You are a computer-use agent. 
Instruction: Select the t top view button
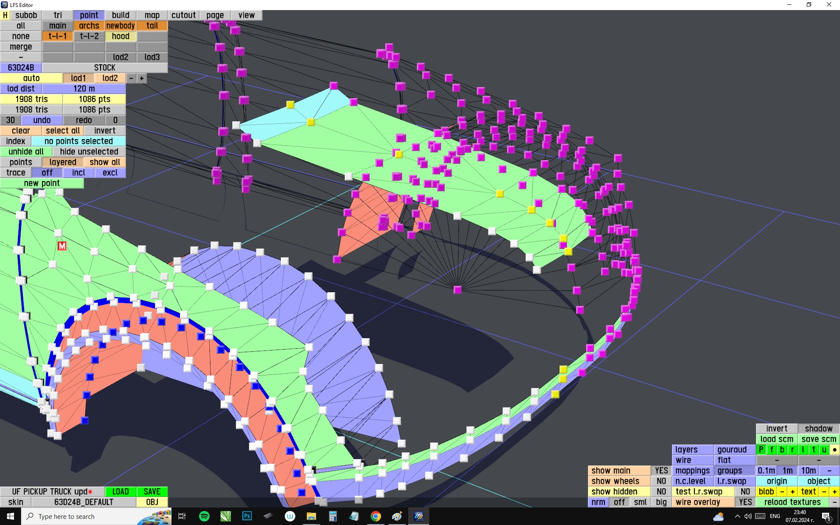814,449
